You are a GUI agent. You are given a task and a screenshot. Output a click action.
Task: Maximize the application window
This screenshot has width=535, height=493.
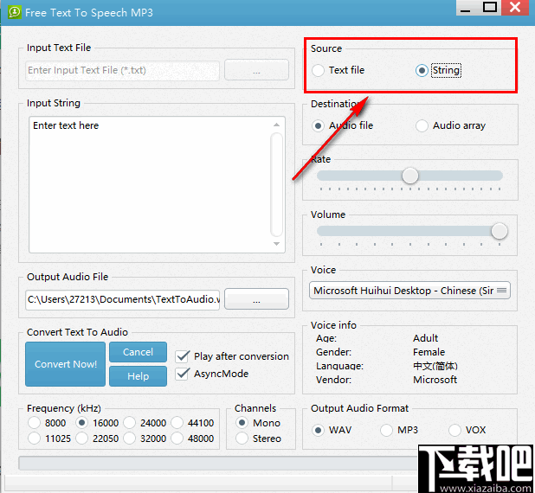[490, 8]
